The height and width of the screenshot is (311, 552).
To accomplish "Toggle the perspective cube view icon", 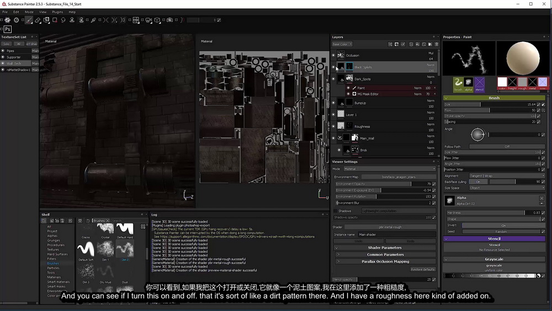I will (157, 20).
